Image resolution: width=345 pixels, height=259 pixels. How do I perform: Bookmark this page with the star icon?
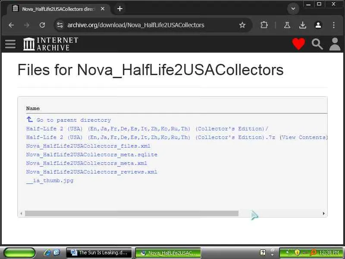coord(242,25)
